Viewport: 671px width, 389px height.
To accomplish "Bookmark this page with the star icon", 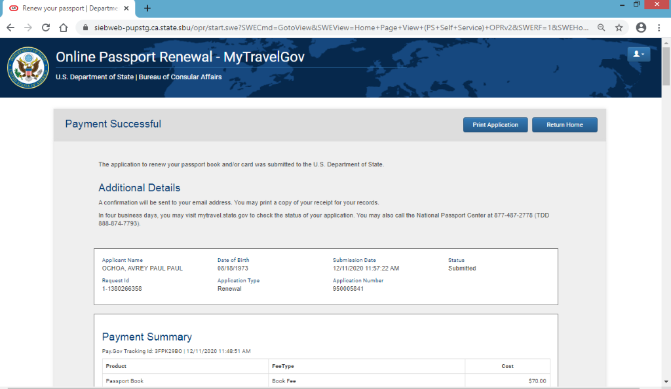I will click(619, 28).
